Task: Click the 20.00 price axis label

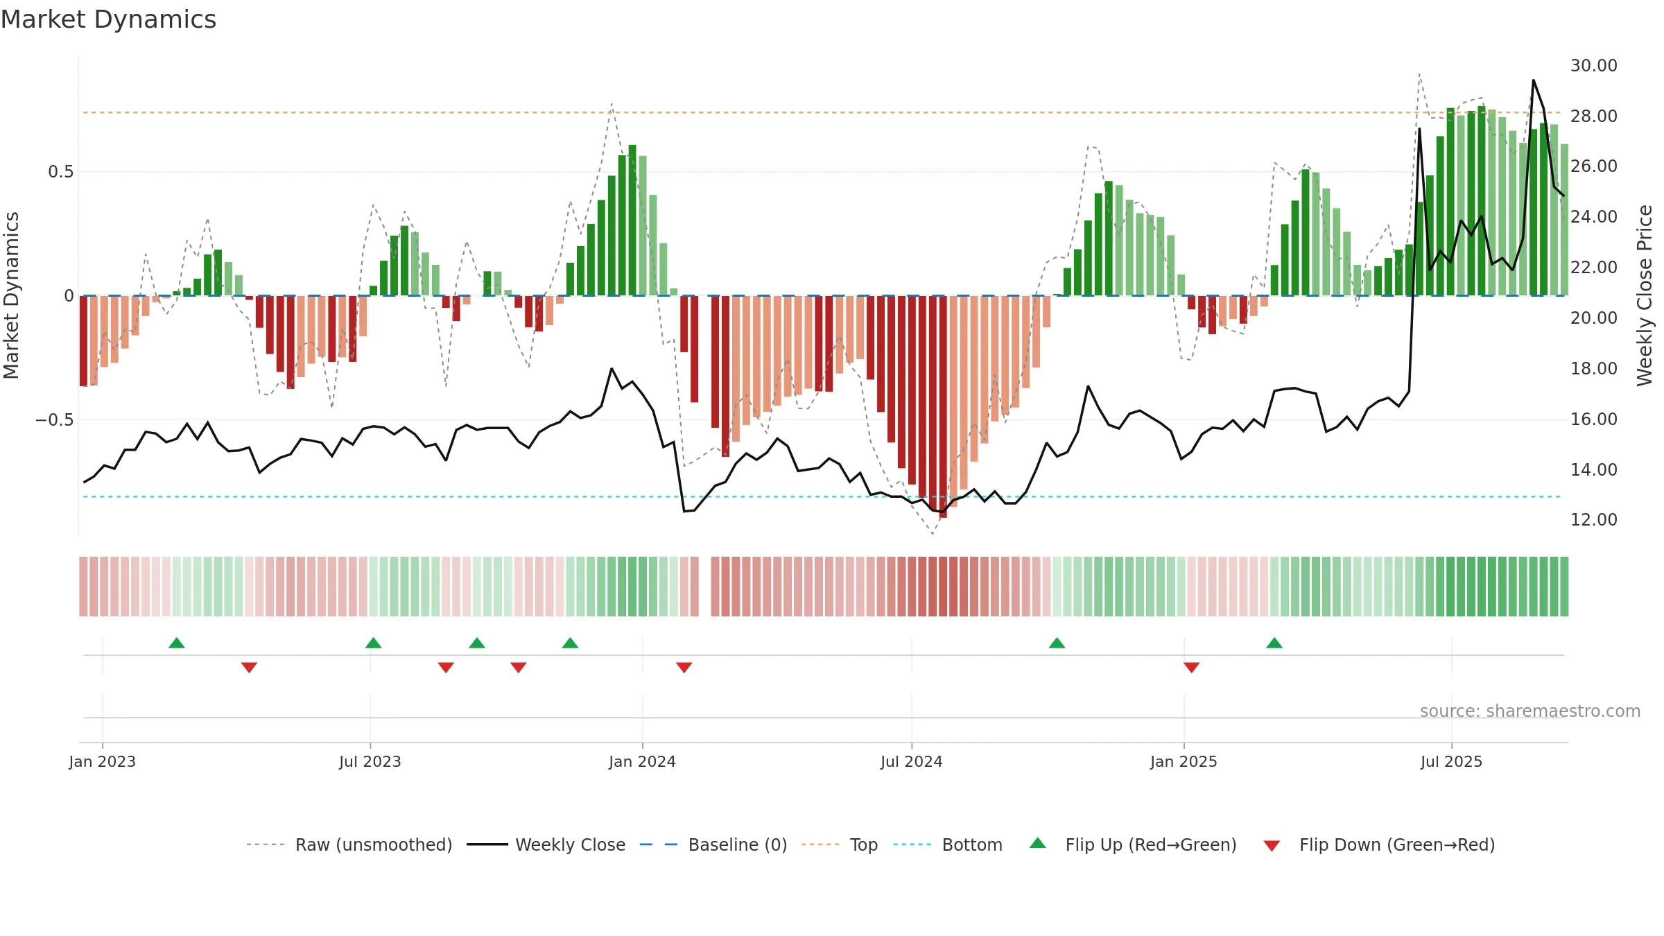Action: [1594, 318]
